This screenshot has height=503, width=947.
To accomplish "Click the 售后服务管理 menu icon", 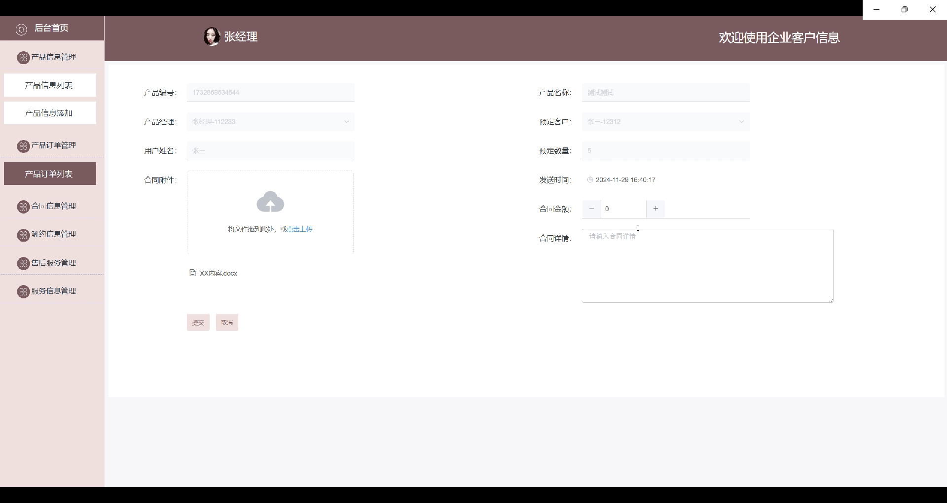I will tap(23, 263).
